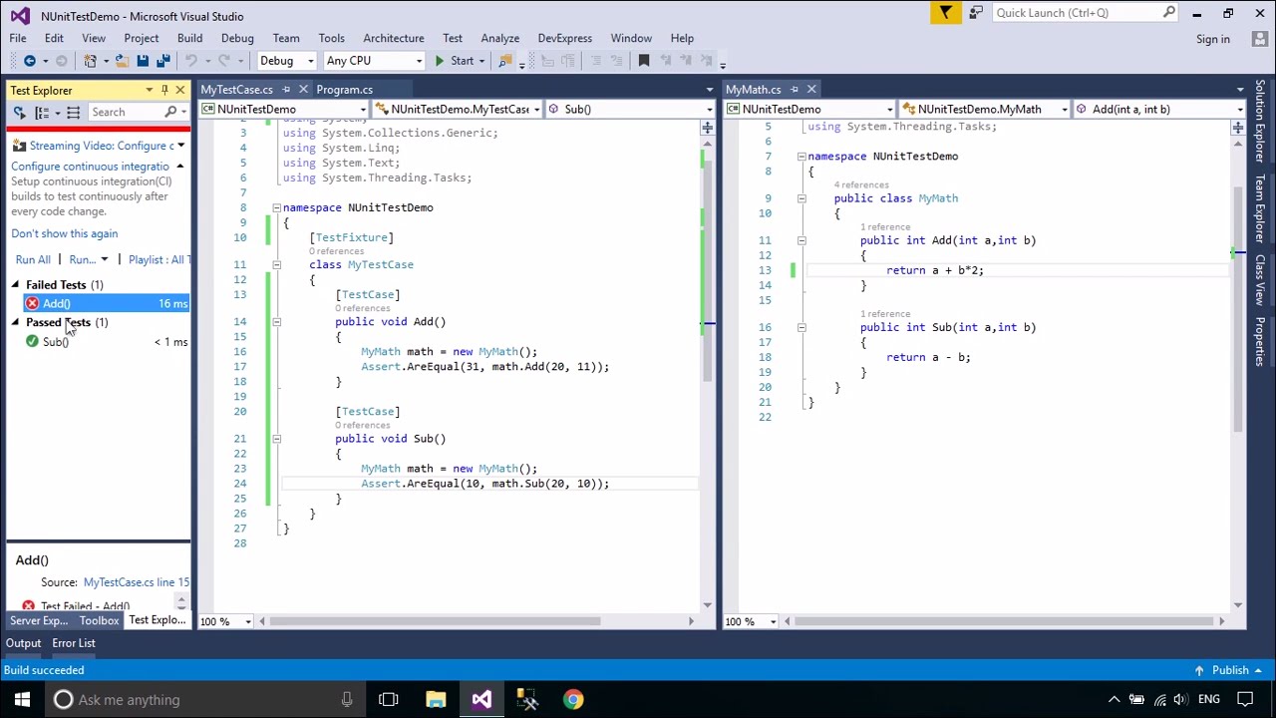Toggle pin on the MyTestCase.cs tab
The height and width of the screenshot is (718, 1276).
coord(286,90)
